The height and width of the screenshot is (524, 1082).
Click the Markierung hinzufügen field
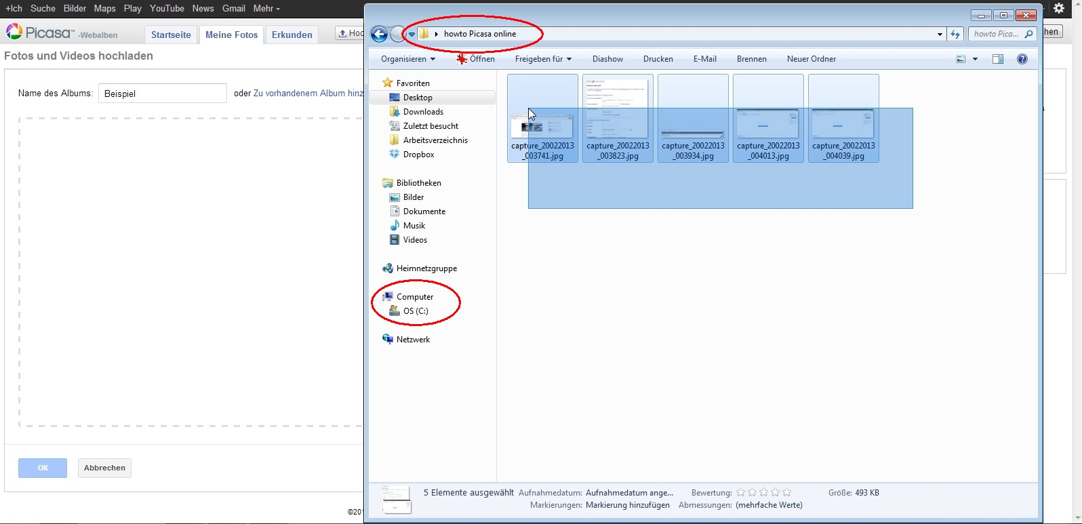627,505
